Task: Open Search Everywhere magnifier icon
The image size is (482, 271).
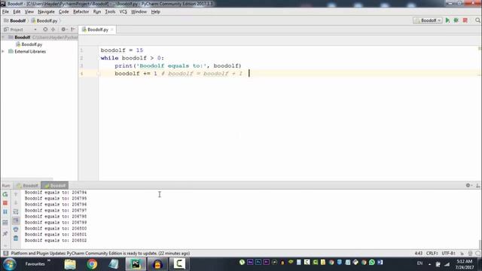Action: [x=477, y=20]
